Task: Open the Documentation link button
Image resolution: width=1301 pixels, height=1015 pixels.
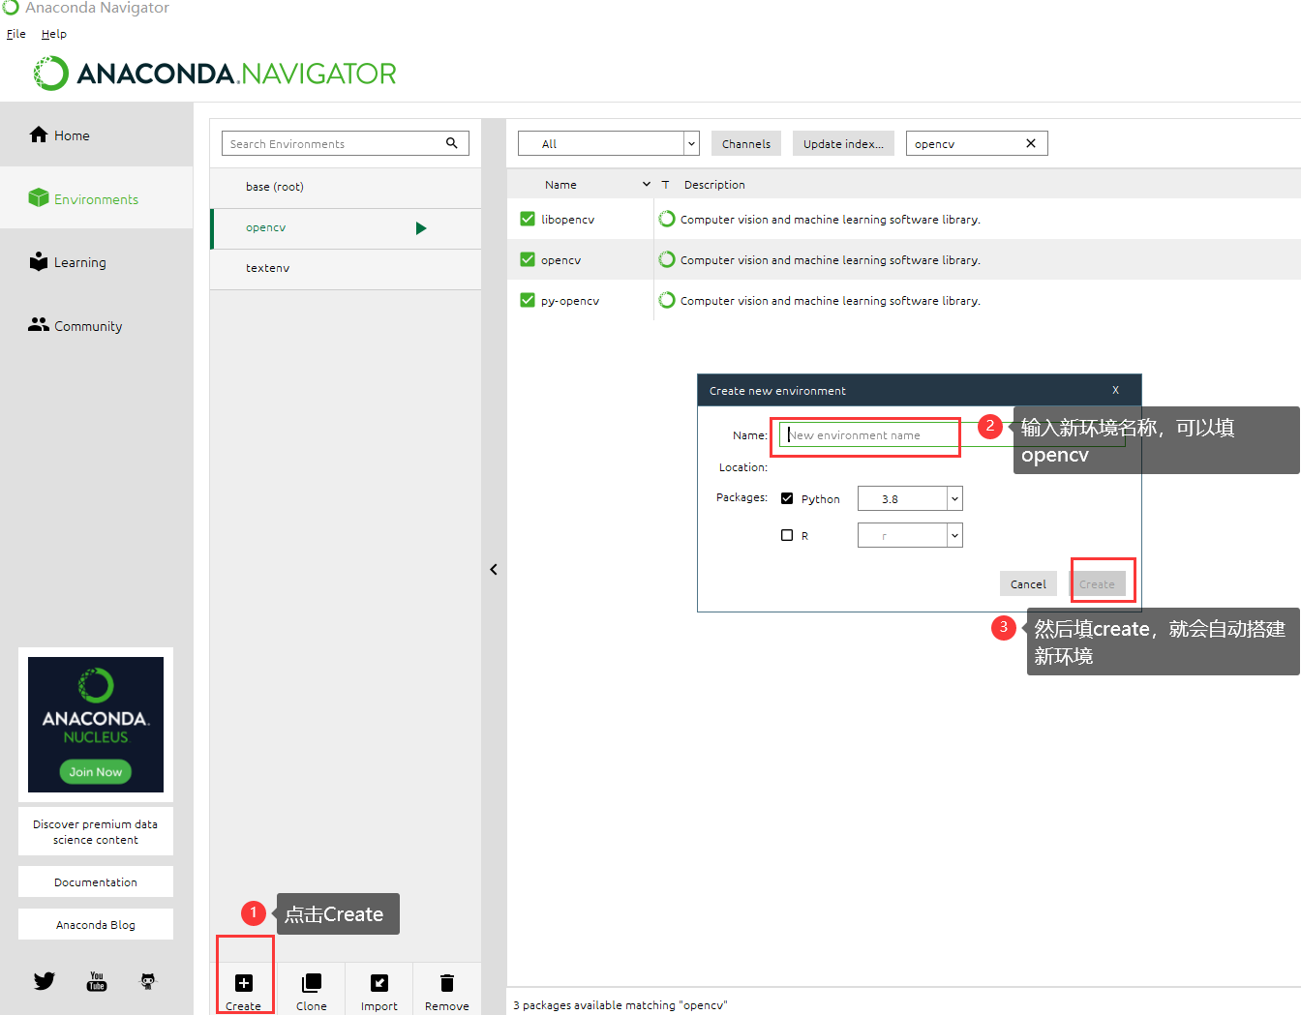Action: pyautogui.click(x=96, y=881)
